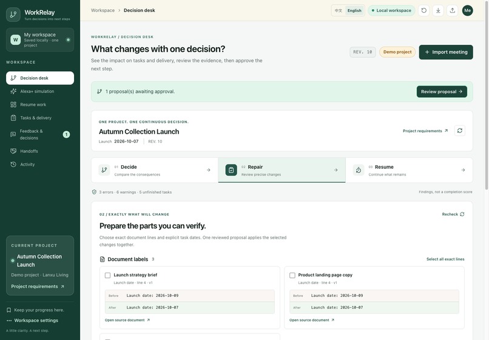
Task: Select the 02 Repair step tab
Action: tap(282, 170)
